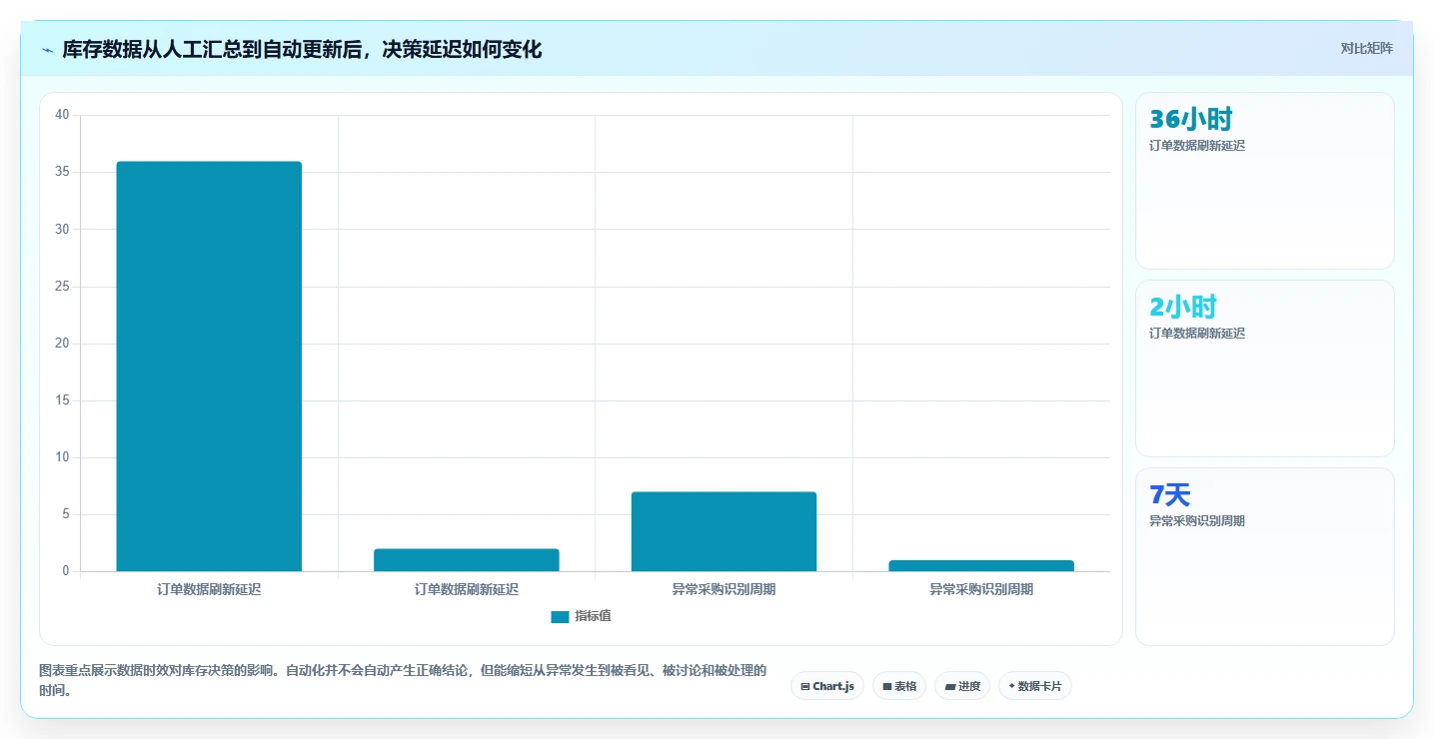This screenshot has width=1434, height=739.
Task: Click x-axis label 订单数据刷新延迟 under the 36 bar
Action: 209,589
